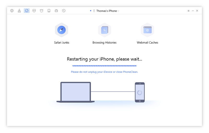The width and height of the screenshot is (209, 133).
Task: Click the Safari Junks compass icon
Action: [x=61, y=30]
